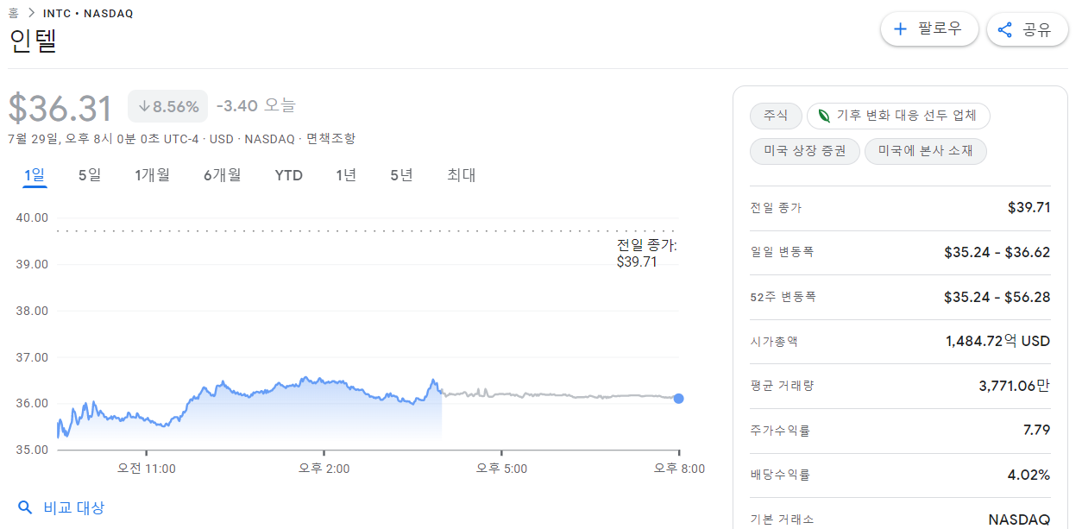
Task: Open the YTD chart view
Action: click(288, 174)
